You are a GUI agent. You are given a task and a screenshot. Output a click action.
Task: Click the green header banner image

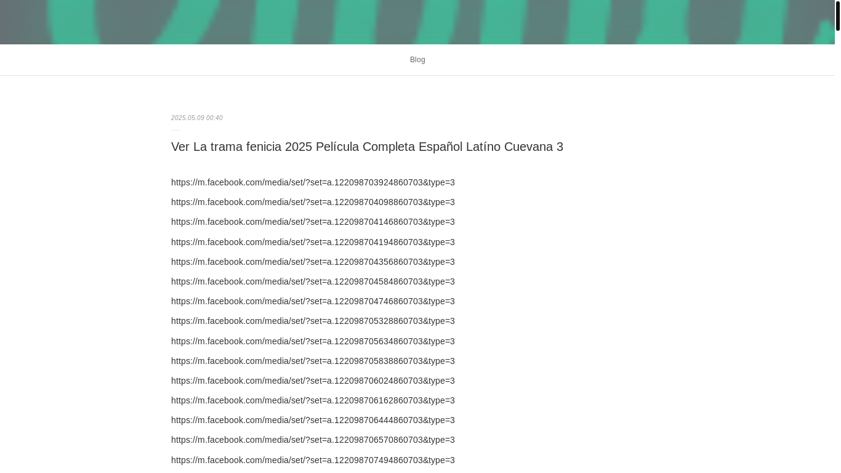tap(417, 22)
